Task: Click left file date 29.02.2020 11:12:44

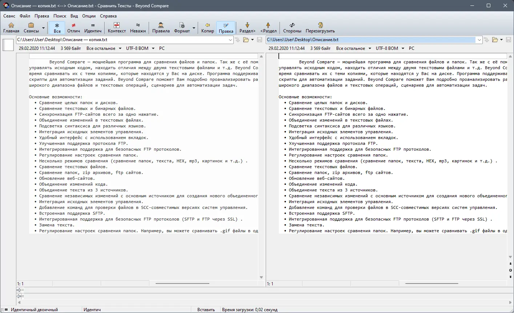Action: pyautogui.click(x=37, y=48)
